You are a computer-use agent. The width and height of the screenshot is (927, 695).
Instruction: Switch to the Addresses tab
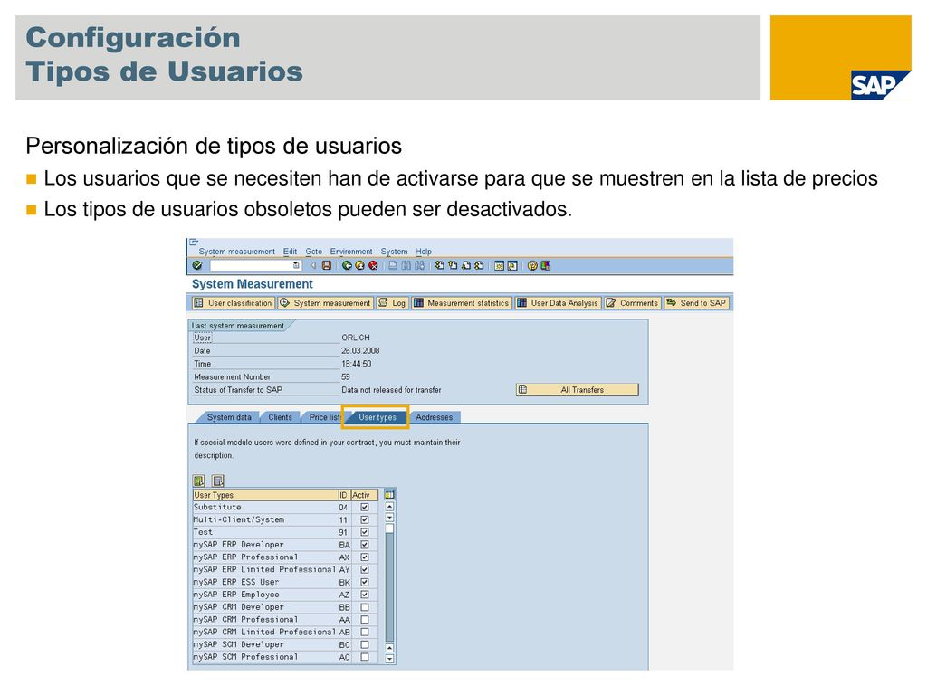434,417
